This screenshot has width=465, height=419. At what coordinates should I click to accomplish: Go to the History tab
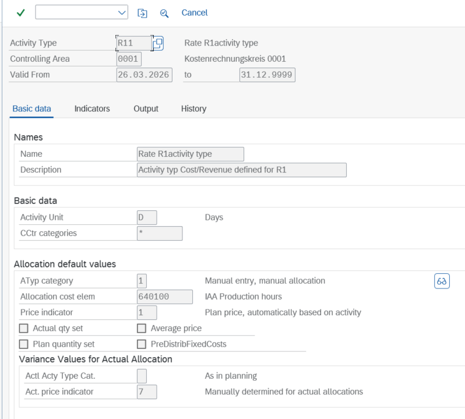[x=193, y=109]
